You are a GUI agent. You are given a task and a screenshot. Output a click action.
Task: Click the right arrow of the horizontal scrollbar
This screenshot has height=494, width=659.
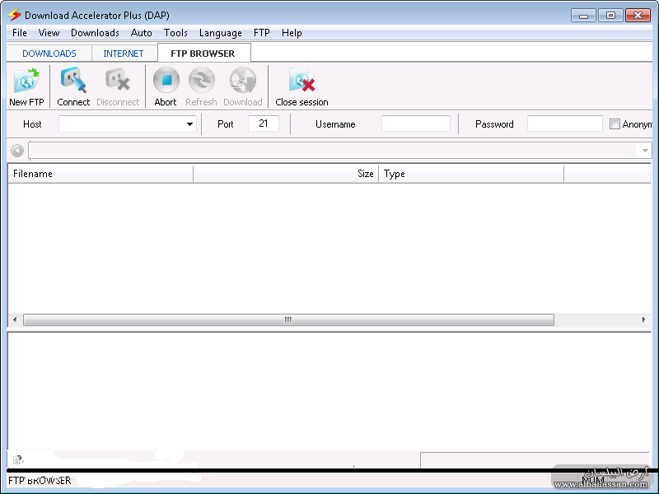(x=643, y=319)
